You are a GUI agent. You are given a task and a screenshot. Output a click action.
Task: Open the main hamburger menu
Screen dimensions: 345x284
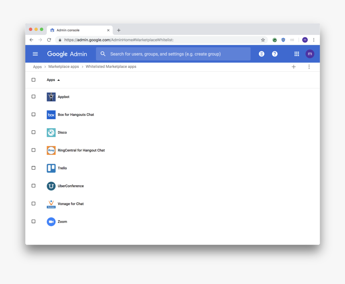(35, 54)
